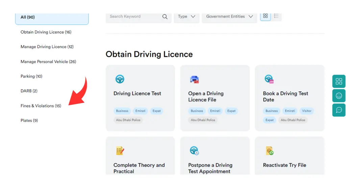
Task: Click the Book a Driving Test Date icon
Action: (269, 79)
